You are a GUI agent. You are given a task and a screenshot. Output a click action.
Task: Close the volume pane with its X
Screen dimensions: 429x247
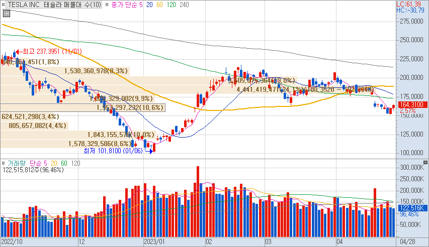pyautogui.click(x=425, y=163)
